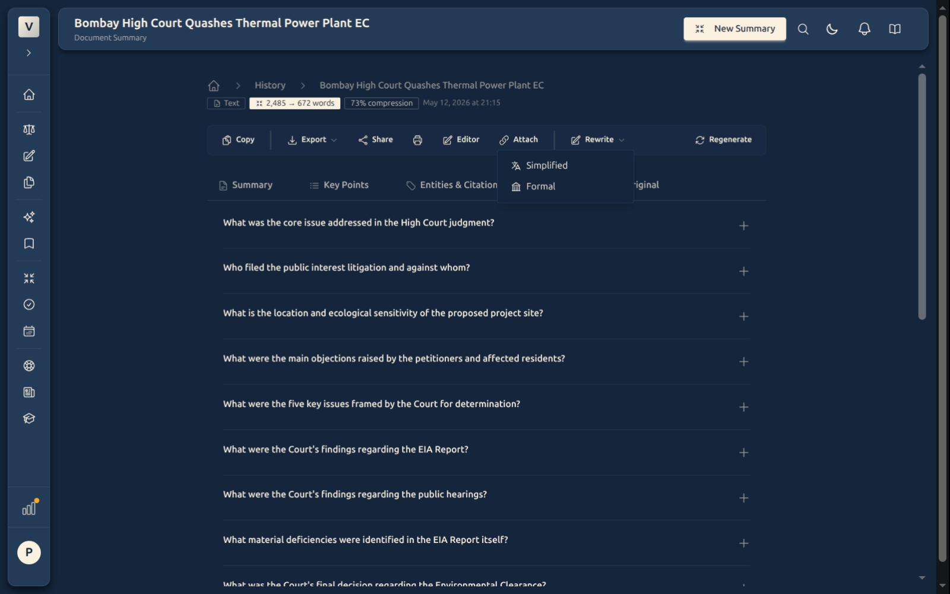Expand findings regarding public hearings question
The width and height of the screenshot is (950, 594).
(x=486, y=498)
